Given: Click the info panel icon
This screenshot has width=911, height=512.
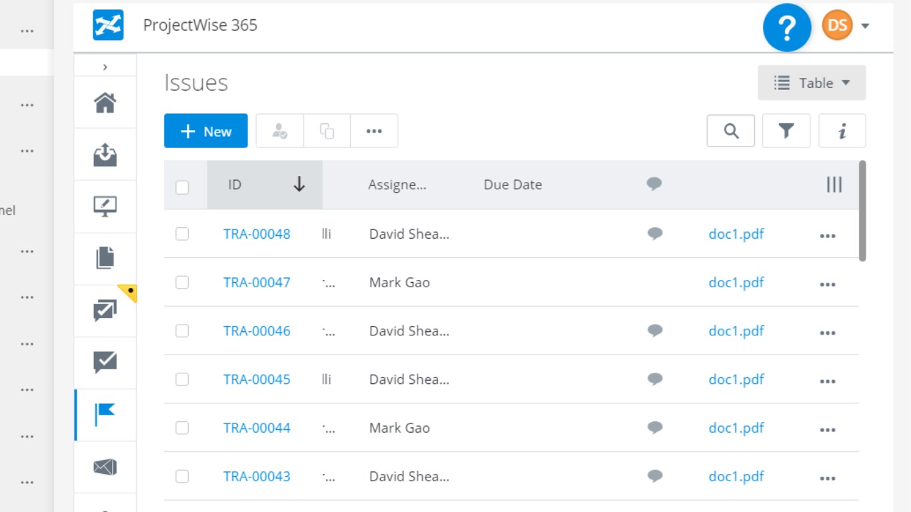Looking at the screenshot, I should (842, 131).
